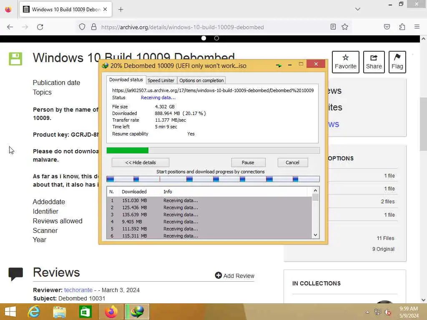427x320 pixels.
Task: Select connection row 1 with 151.030 MB
Action: [x=209, y=200]
